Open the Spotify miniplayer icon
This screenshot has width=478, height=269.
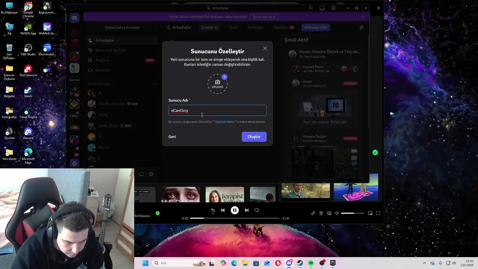(370, 213)
